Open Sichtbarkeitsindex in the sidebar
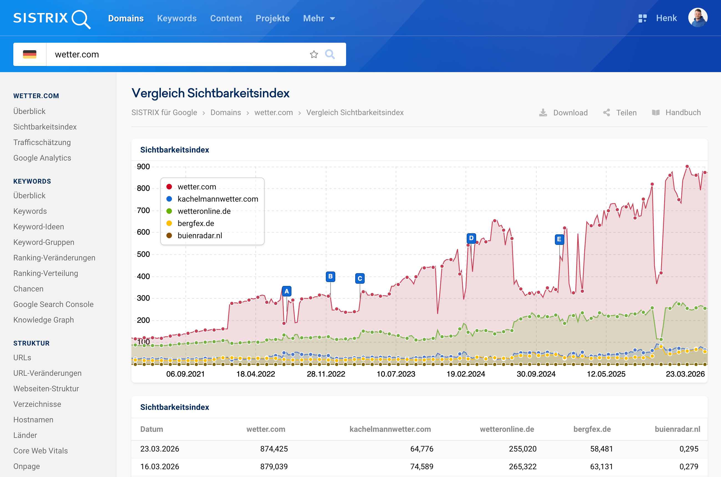Screen dimensions: 721x477 coord(45,127)
